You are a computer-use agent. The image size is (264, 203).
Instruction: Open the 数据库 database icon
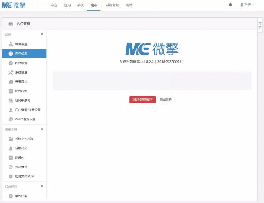click(11, 158)
